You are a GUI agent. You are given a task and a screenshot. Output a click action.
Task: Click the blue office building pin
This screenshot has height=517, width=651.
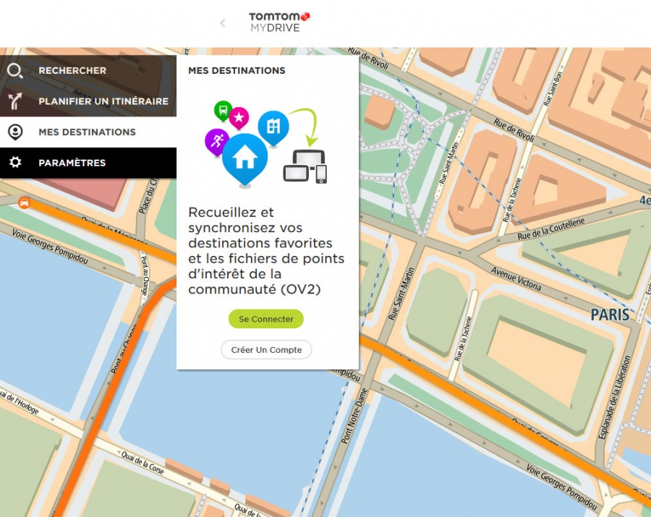click(273, 128)
